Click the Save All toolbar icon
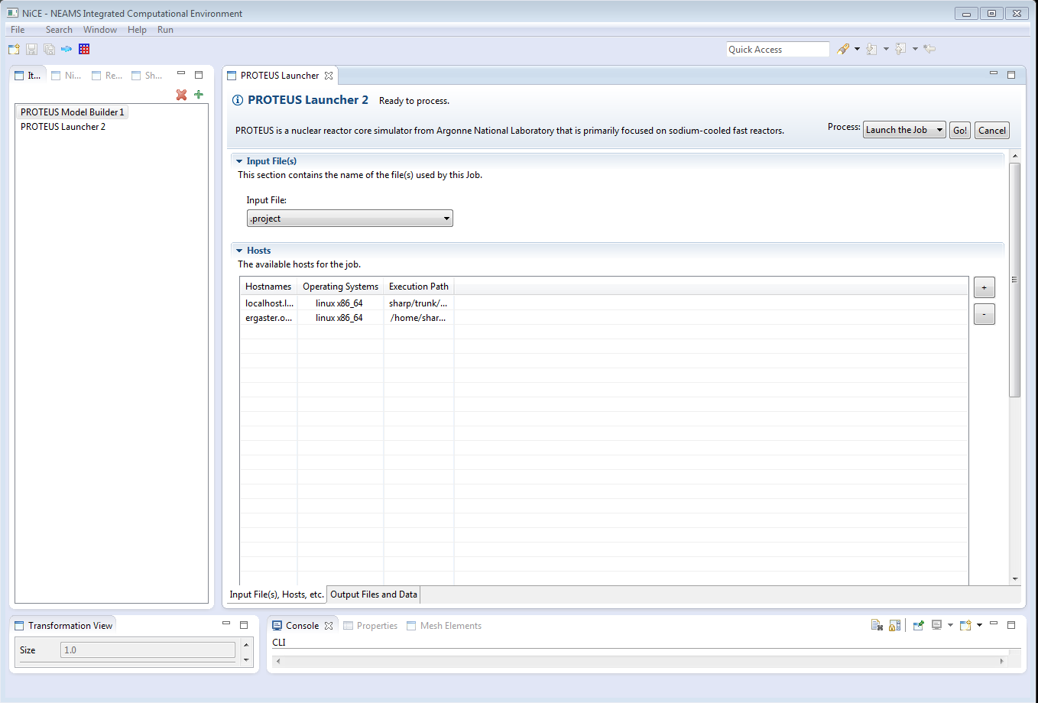This screenshot has width=1038, height=703. [49, 49]
